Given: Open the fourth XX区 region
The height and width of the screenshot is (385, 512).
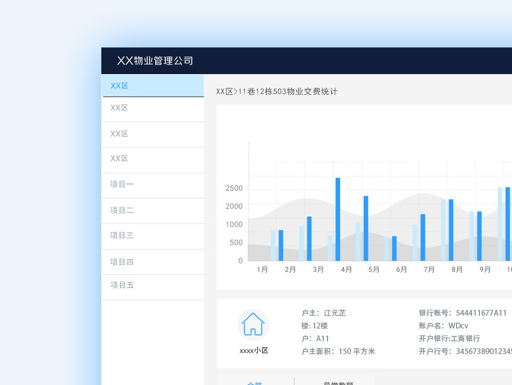Looking at the screenshot, I should [x=118, y=158].
